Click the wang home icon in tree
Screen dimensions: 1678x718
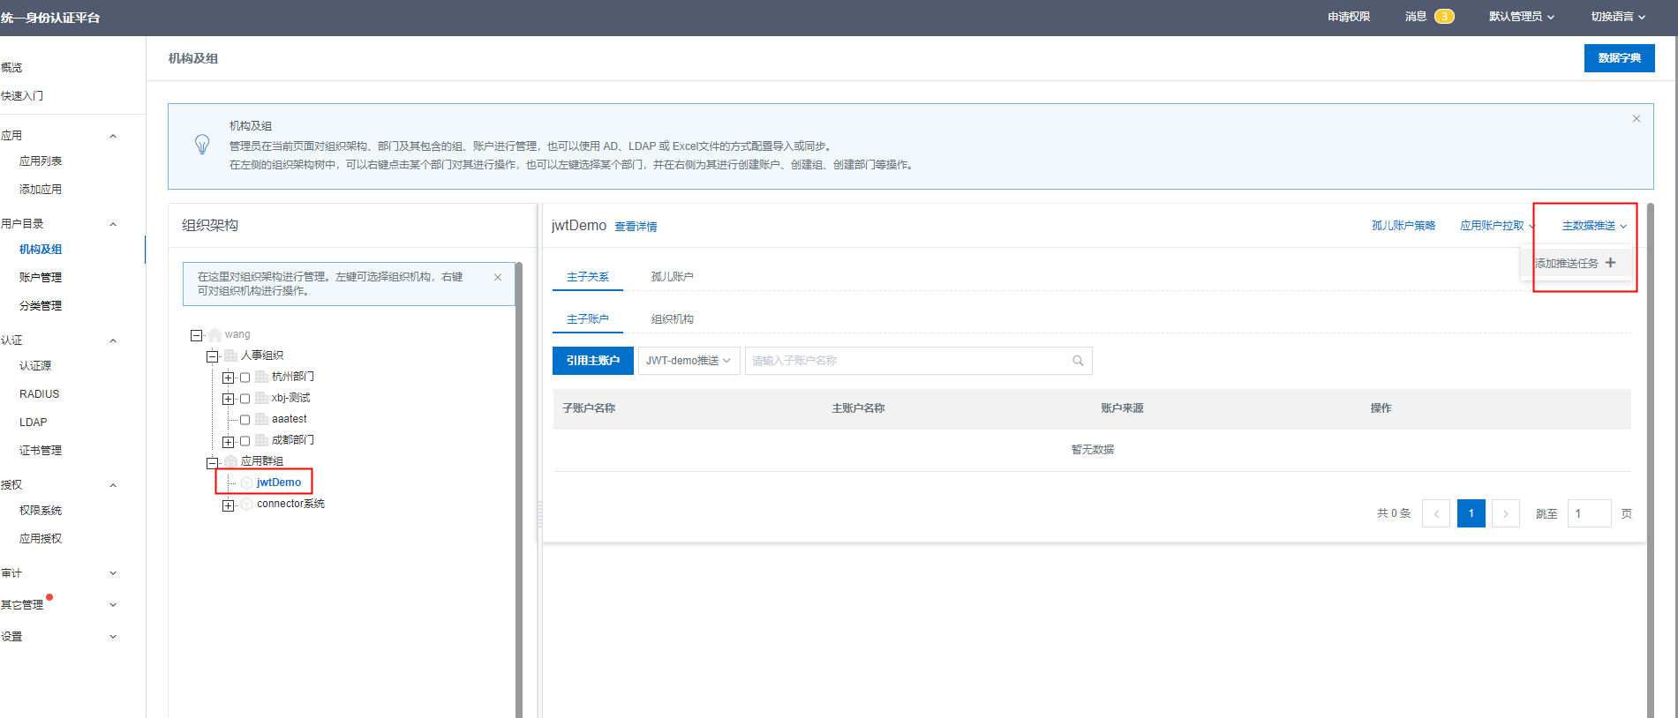coord(215,335)
